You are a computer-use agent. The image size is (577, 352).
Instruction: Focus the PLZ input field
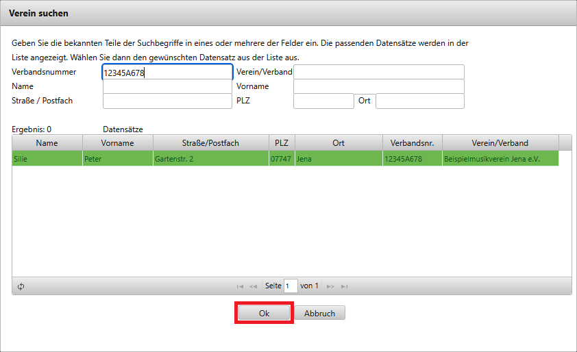point(323,101)
